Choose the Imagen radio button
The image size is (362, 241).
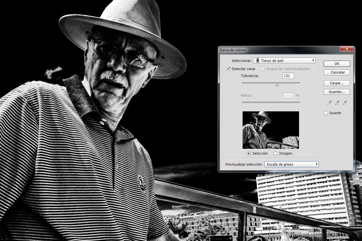(x=275, y=153)
